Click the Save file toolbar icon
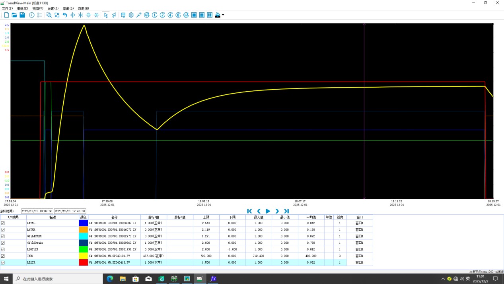This screenshot has height=284, width=504. tap(22, 15)
